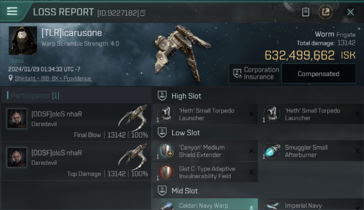Click the Corporation Insurance button
Viewport: 364px width, 210px height.
click(254, 73)
